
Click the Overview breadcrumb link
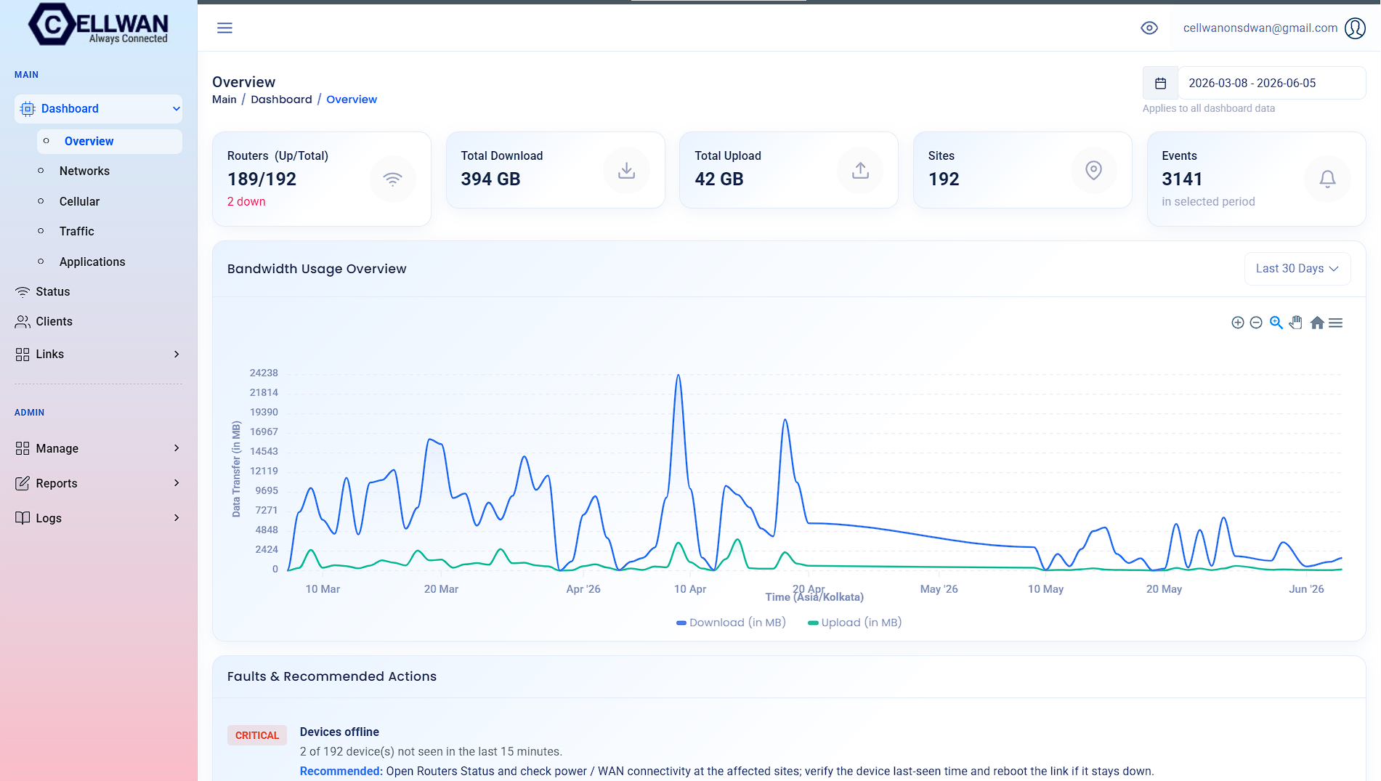[x=352, y=100]
